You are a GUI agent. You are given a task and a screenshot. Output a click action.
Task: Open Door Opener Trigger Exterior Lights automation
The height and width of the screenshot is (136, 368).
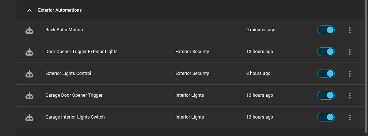(x=81, y=52)
